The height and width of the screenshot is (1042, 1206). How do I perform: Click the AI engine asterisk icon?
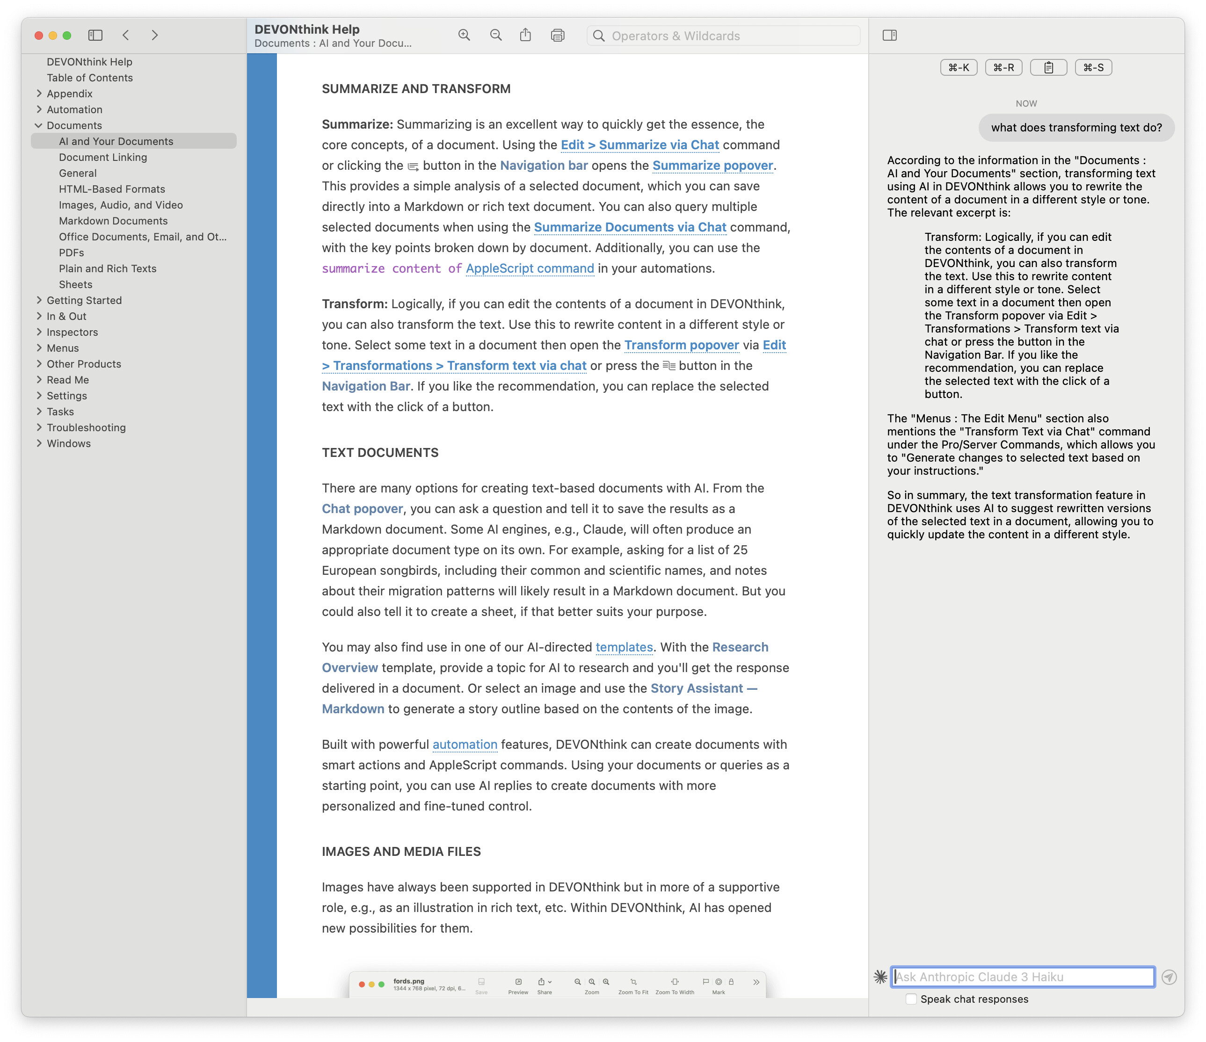coord(880,977)
